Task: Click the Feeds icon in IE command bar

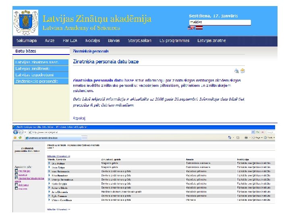Action: click(238, 138)
